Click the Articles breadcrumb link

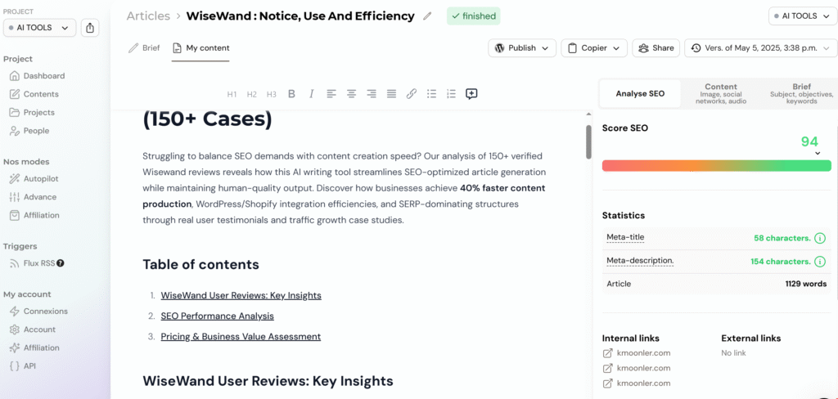148,16
